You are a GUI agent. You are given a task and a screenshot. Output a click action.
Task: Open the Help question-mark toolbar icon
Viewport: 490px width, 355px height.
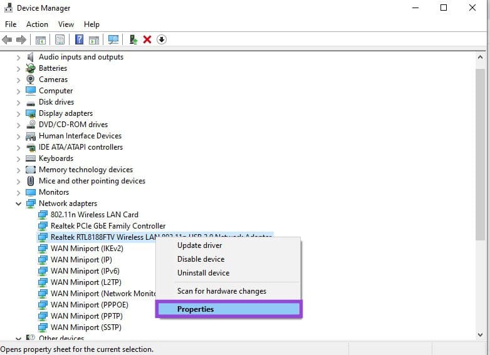(x=80, y=39)
